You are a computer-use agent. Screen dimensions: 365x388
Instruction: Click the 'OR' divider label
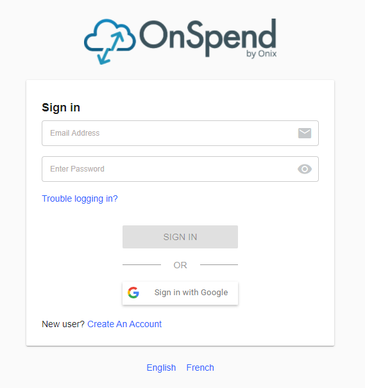coord(180,265)
